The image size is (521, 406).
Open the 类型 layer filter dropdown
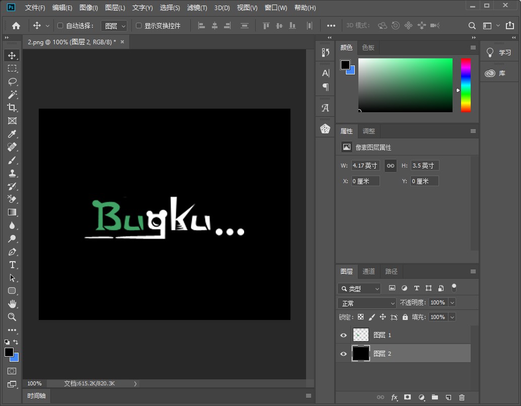[x=359, y=288]
